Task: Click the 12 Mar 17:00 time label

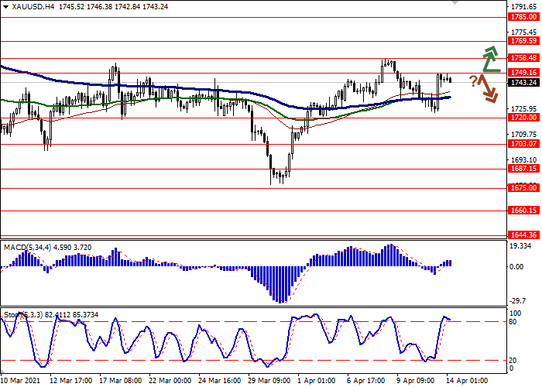Action: pyautogui.click(x=71, y=381)
